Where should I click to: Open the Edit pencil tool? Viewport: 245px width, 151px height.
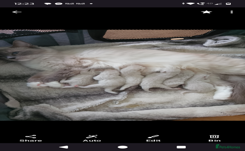tap(153, 137)
